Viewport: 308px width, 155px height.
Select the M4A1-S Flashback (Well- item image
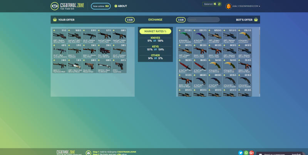60,66
